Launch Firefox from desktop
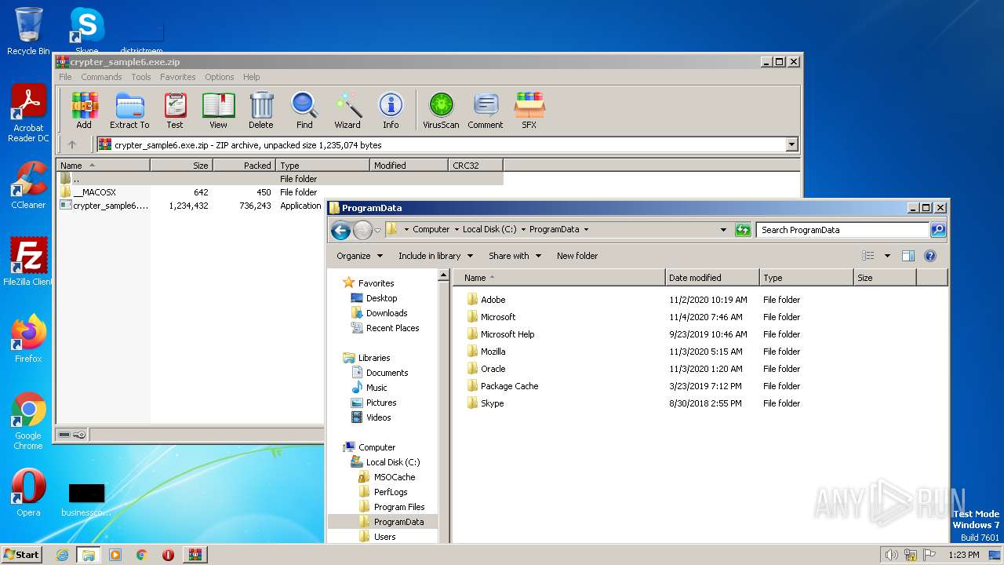Viewport: 1004px width, 565px height. pos(28,339)
